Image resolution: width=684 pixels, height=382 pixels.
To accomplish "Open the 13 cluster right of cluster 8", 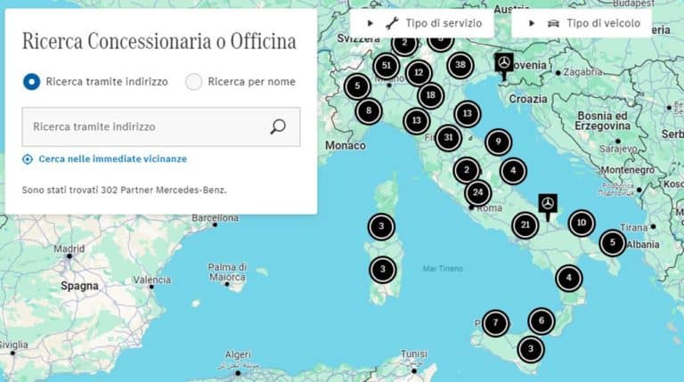I will click(417, 121).
